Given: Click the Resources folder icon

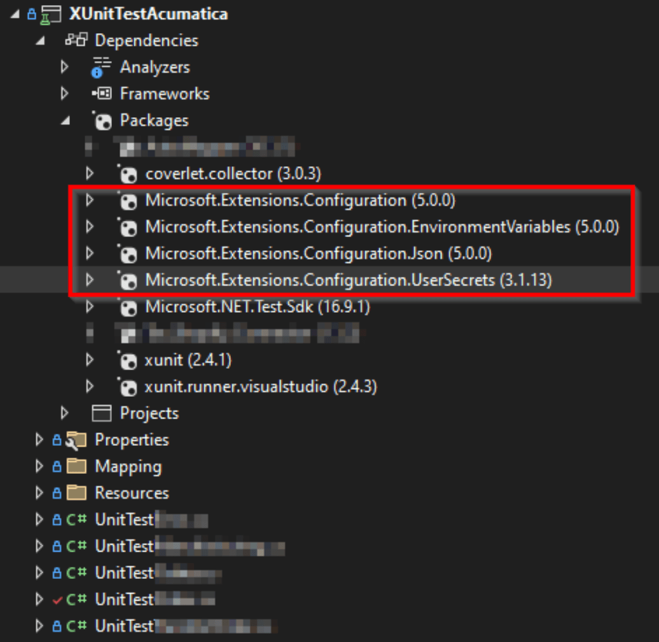Looking at the screenshot, I should tap(76, 493).
